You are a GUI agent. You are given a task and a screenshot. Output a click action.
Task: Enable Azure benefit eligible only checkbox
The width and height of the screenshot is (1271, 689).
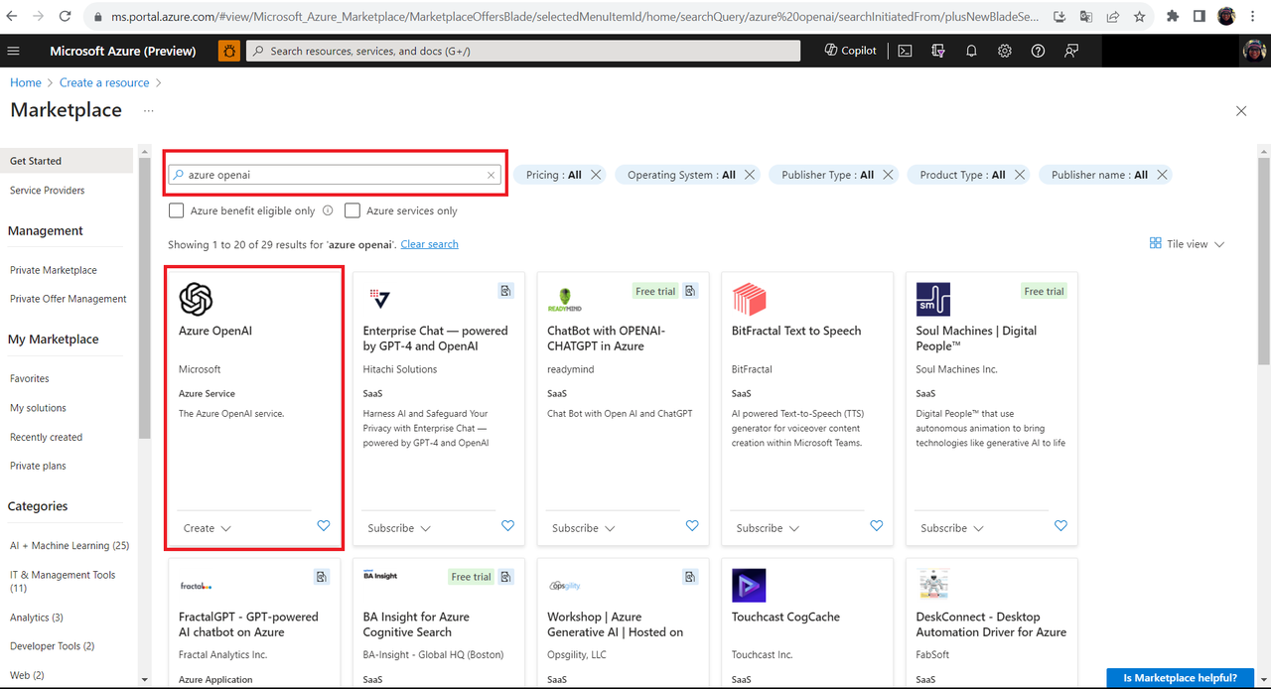click(x=177, y=210)
